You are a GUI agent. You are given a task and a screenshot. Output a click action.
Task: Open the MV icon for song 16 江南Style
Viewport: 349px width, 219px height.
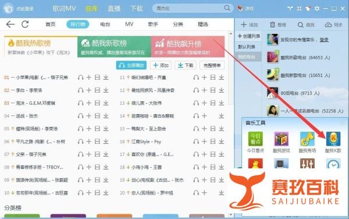point(213,142)
